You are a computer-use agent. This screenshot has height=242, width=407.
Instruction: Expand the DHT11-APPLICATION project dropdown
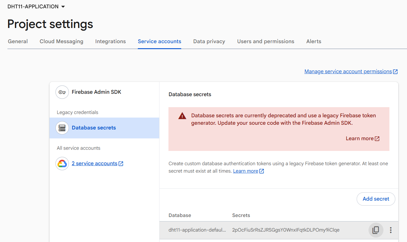pyautogui.click(x=63, y=7)
